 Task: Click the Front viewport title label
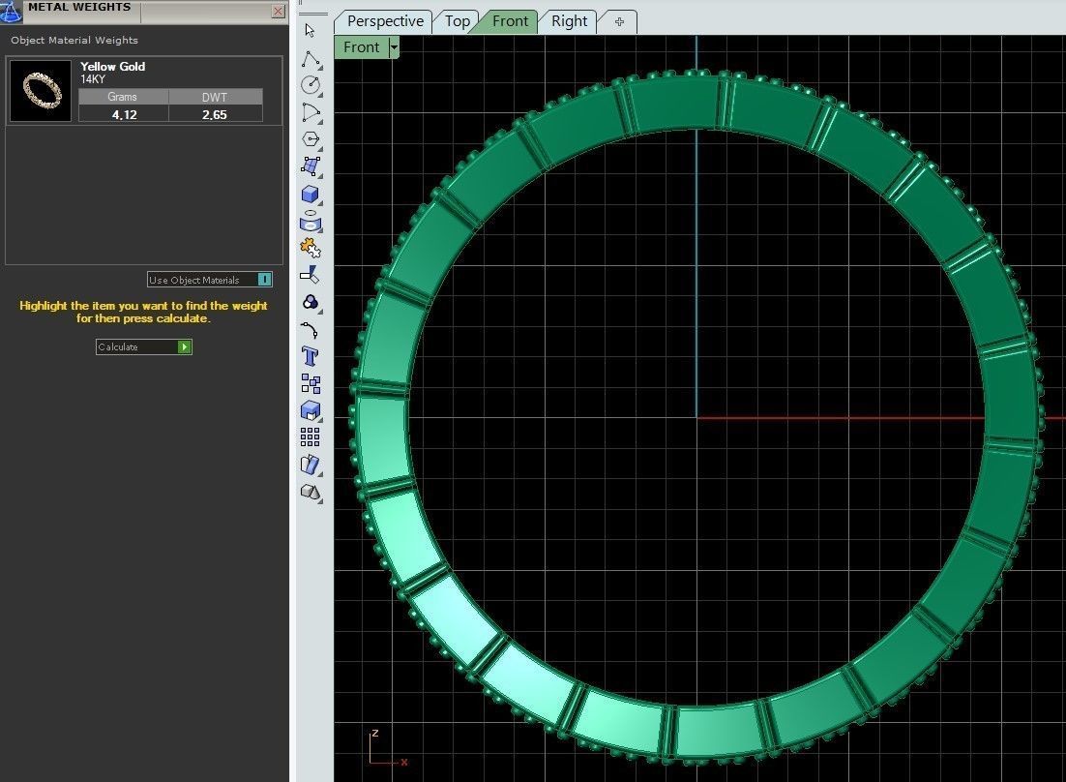click(361, 47)
